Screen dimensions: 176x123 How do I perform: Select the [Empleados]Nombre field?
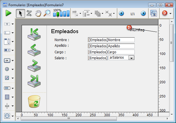111,40
